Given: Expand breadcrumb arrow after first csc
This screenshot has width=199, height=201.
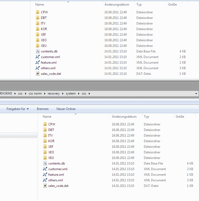Looking at the screenshot, I should click(x=25, y=93).
